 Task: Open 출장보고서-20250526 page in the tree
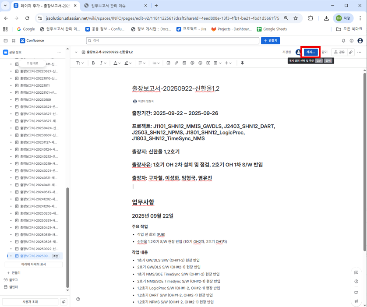pos(39,242)
